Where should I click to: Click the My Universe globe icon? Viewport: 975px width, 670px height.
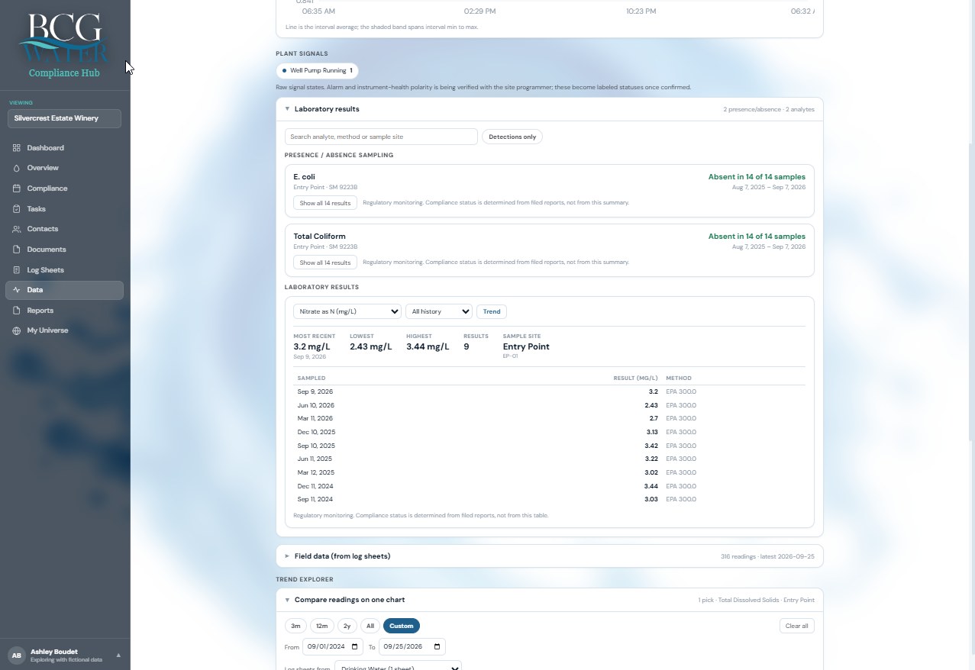(x=17, y=330)
